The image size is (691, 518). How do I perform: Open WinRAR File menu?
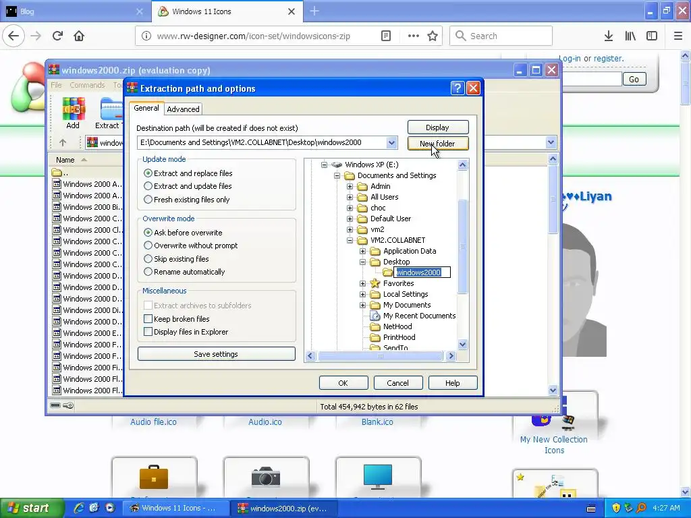coord(56,84)
